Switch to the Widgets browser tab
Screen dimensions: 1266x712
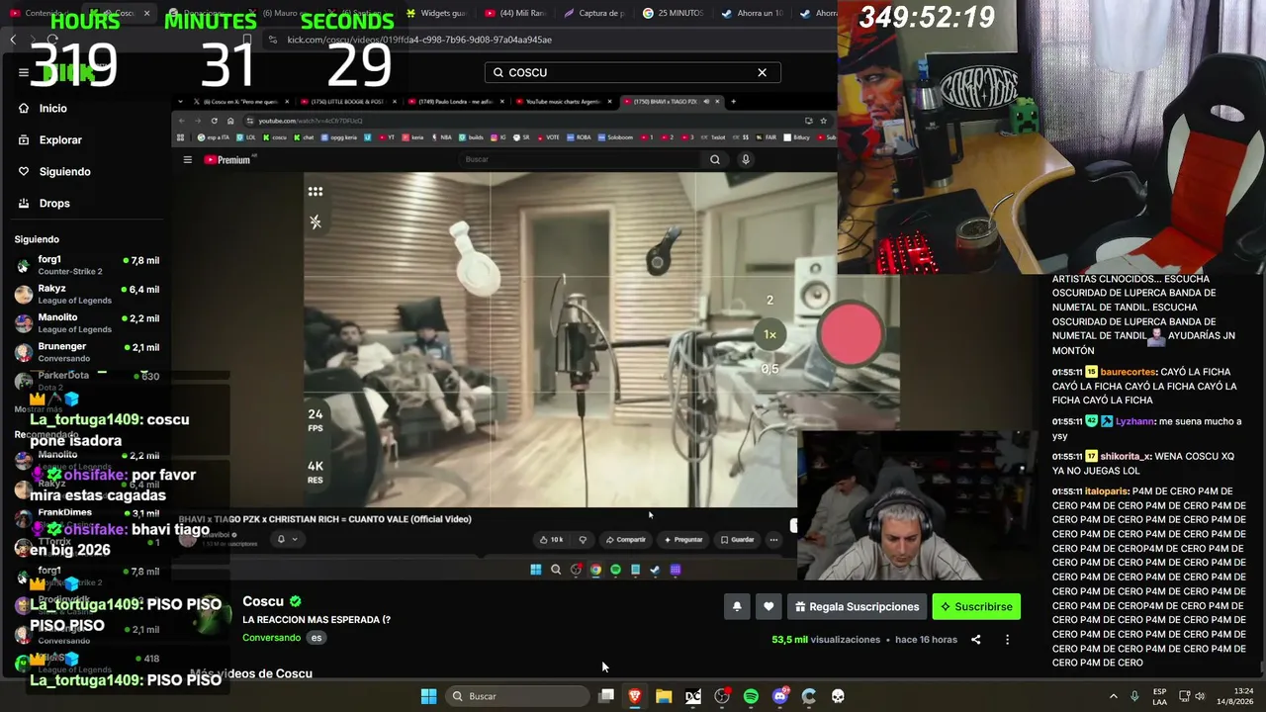click(x=435, y=13)
